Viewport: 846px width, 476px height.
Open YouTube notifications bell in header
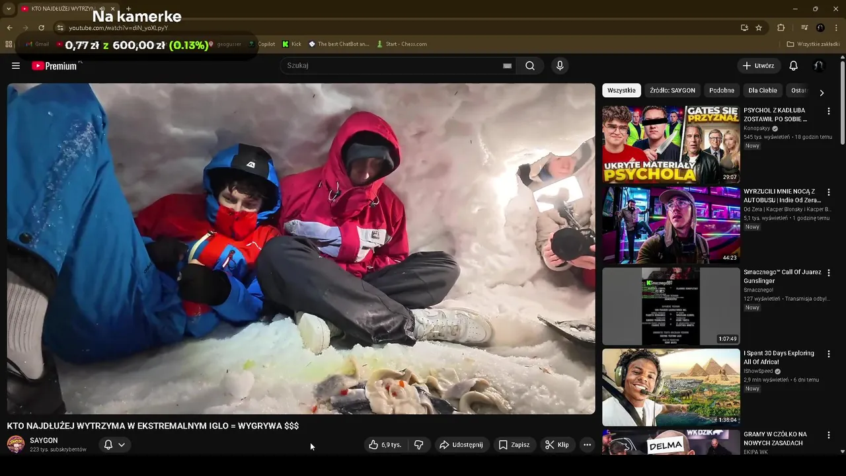793,65
